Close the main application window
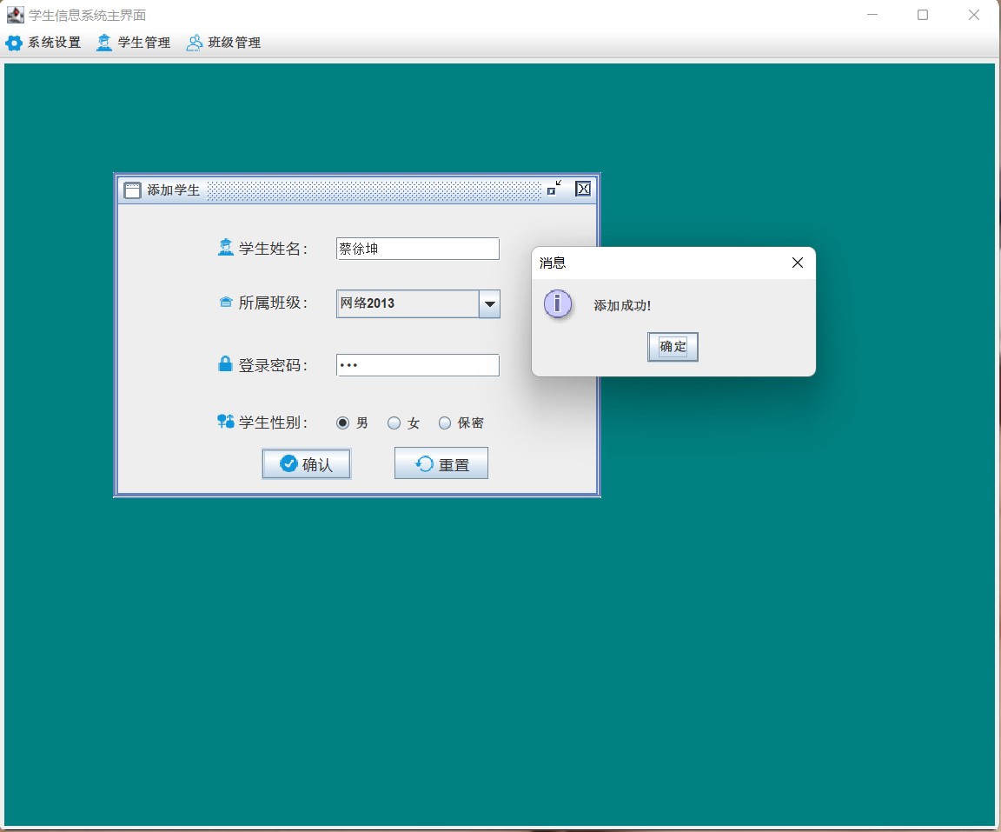This screenshot has width=1001, height=832. 973,15
